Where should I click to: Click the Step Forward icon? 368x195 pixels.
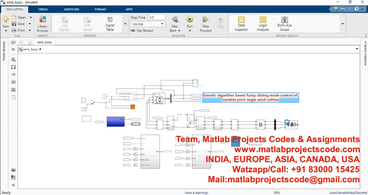coord(206,20)
